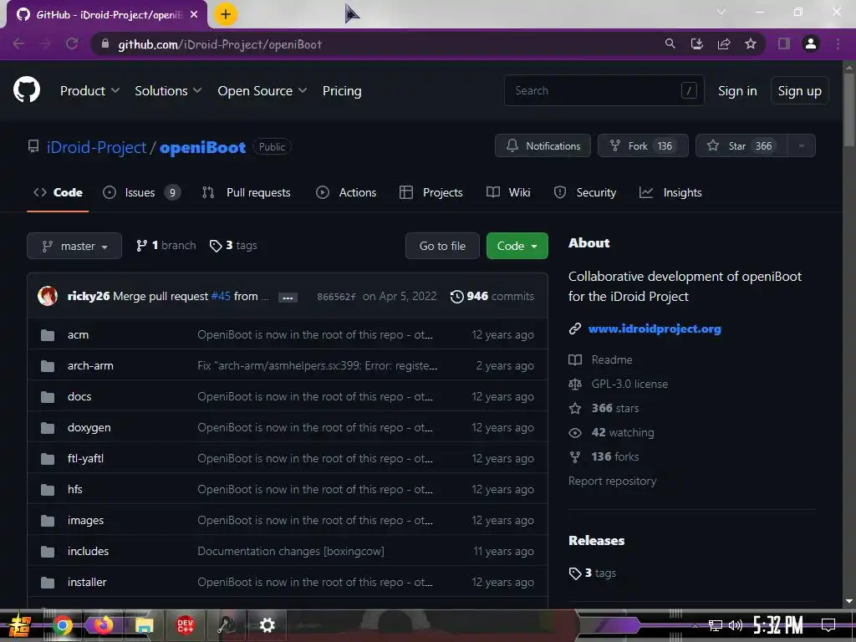Click the link icon beside idroidproject.org
Image resolution: width=856 pixels, height=642 pixels.
(x=575, y=329)
